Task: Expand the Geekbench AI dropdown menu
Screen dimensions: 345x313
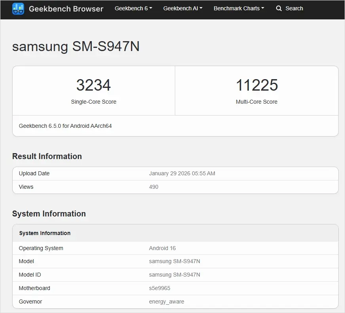Action: (x=183, y=8)
